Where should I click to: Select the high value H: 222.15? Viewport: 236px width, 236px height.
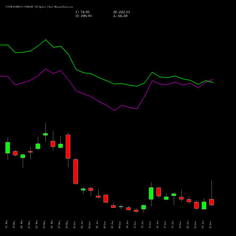122,12
